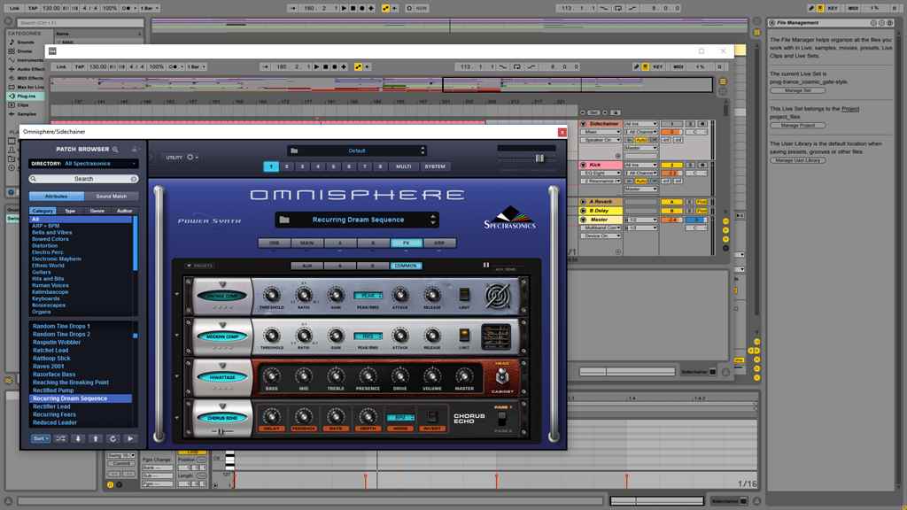Toggle the Chorus Echo INVERT button

click(x=432, y=416)
